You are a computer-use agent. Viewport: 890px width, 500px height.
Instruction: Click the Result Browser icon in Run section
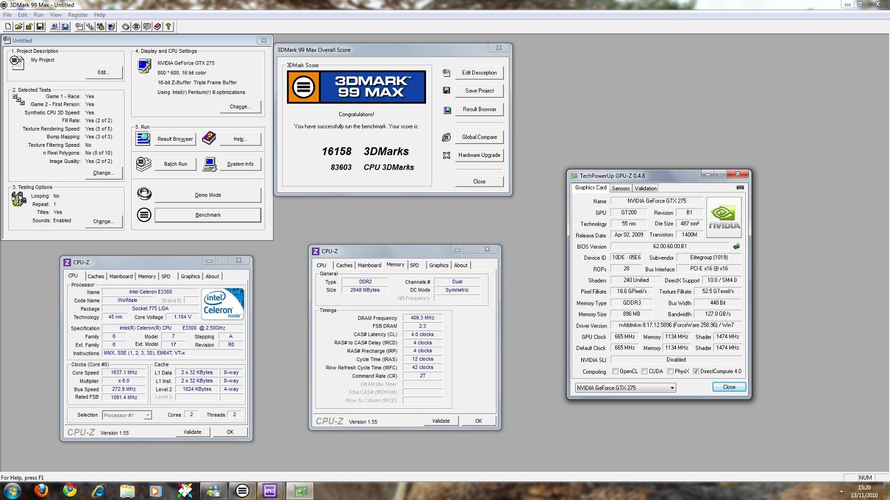(x=143, y=138)
